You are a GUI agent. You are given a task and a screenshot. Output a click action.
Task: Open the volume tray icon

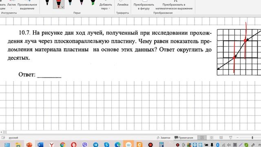229,145
